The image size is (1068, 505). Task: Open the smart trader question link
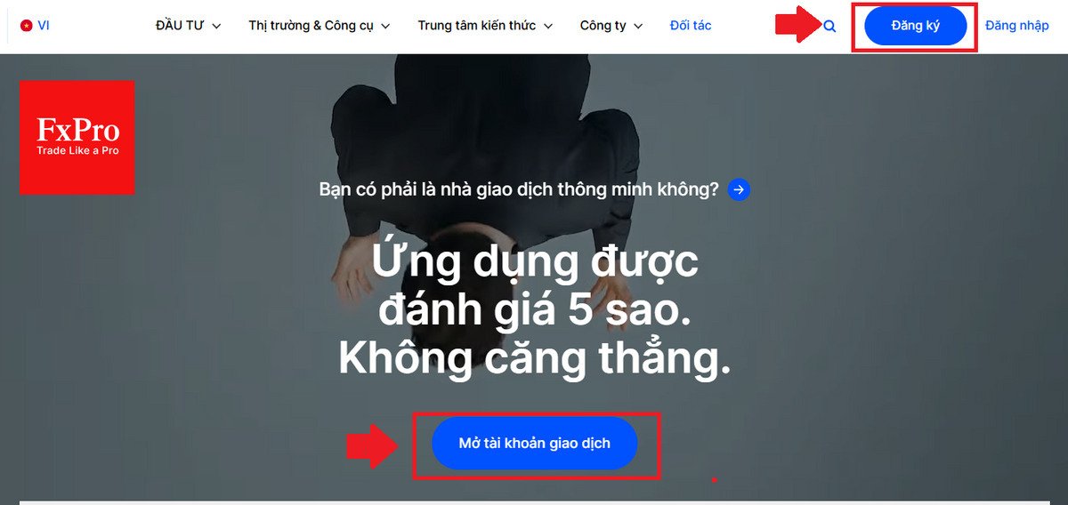(x=519, y=189)
